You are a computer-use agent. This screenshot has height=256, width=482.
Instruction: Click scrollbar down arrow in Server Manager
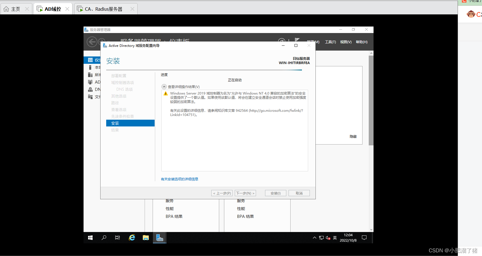[x=371, y=230]
